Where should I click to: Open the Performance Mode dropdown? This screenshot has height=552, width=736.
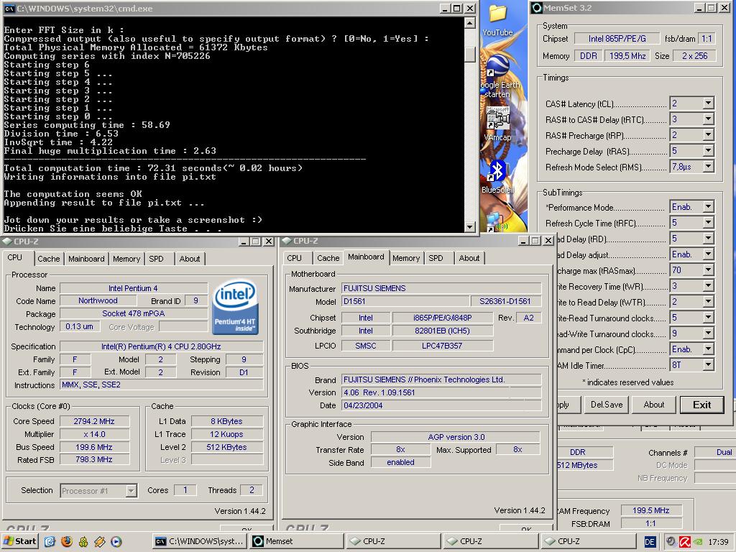point(708,207)
